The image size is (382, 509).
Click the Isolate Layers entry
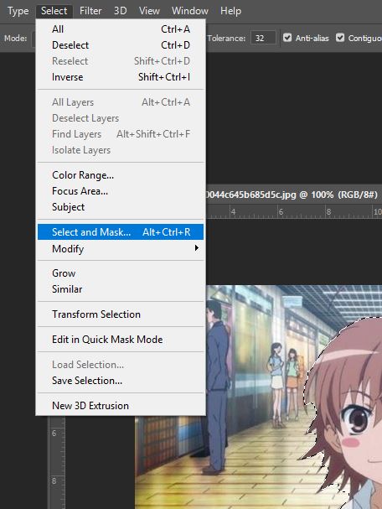click(121, 150)
